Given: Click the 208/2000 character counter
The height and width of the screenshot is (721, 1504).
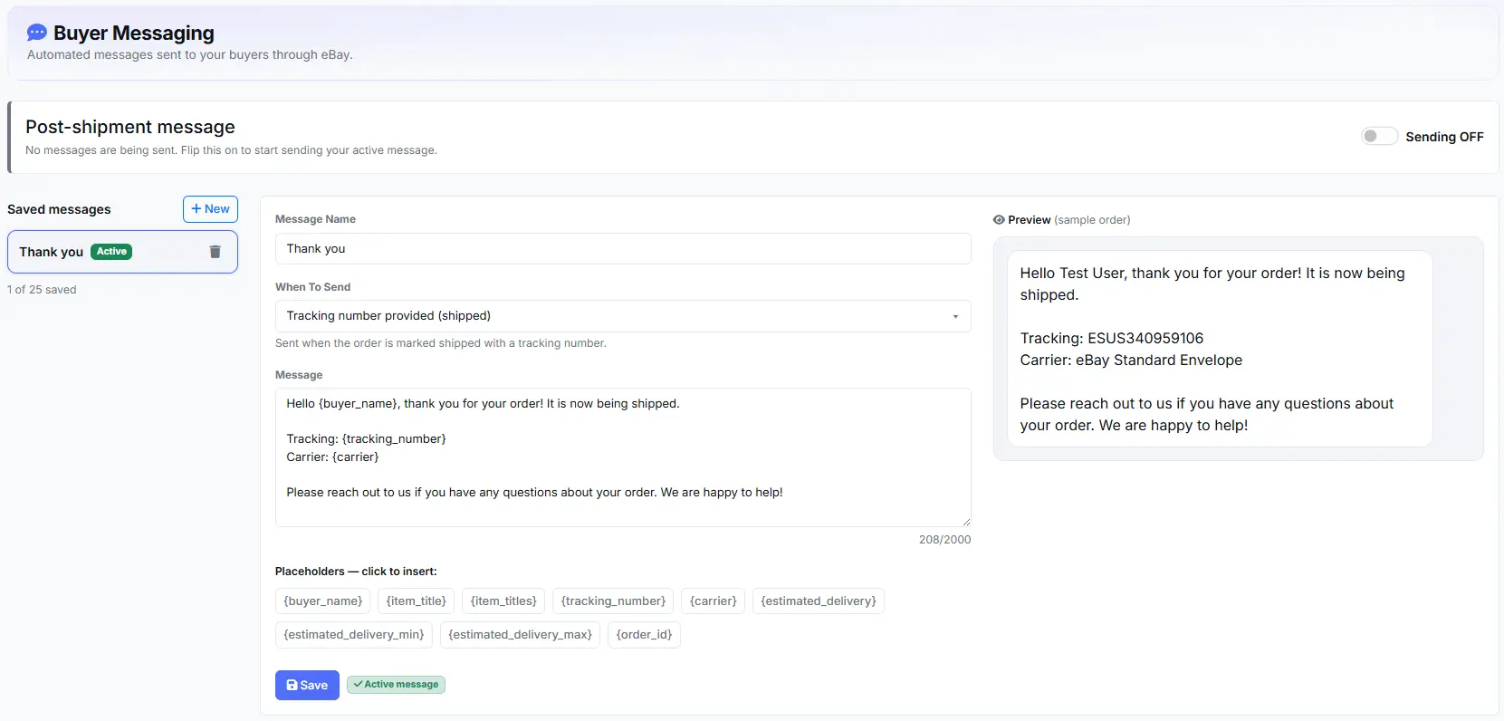Looking at the screenshot, I should (944, 540).
